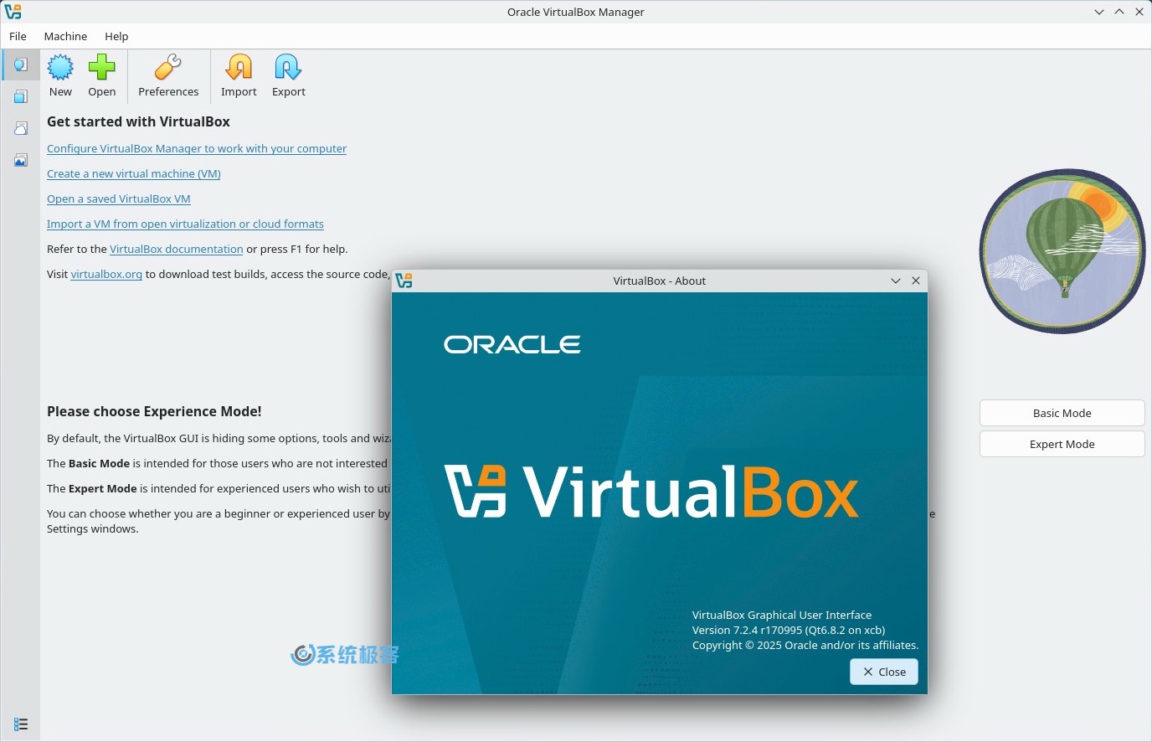Image resolution: width=1152 pixels, height=742 pixels.
Task: Click the Create a new virtual machine link
Action: 134,173
